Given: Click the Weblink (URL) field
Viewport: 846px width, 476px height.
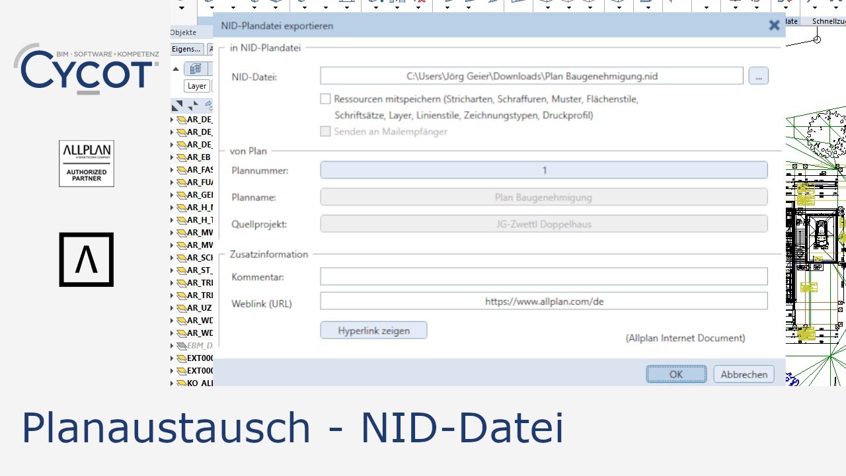Looking at the screenshot, I should pyautogui.click(x=544, y=301).
